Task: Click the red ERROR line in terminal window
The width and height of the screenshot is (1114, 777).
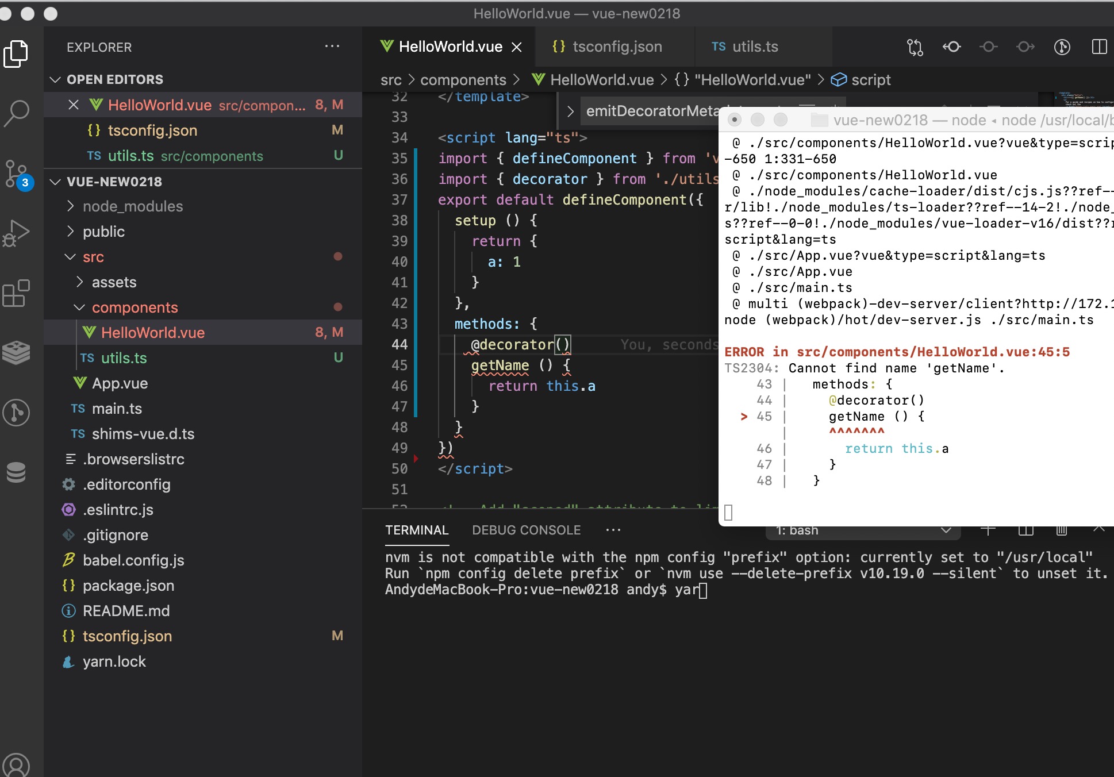Action: [x=897, y=352]
